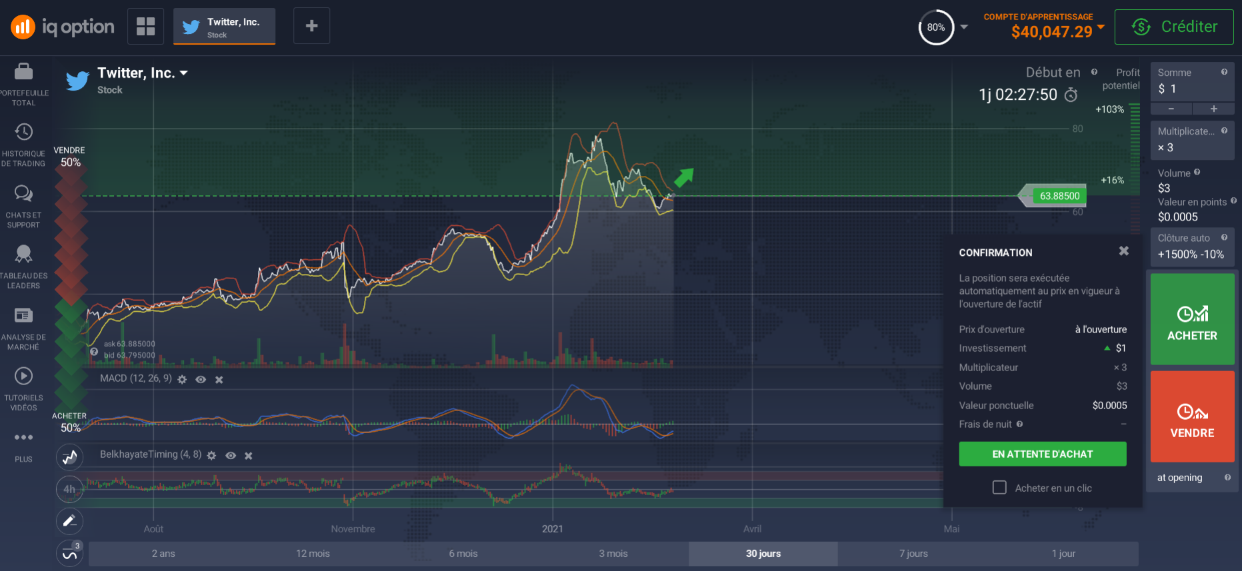Click the $40,047.29 practice balance

1051,31
